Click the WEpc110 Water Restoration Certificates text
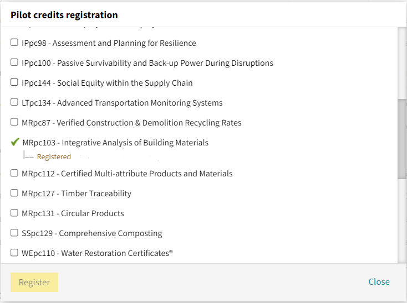Viewport: 407px width, 303px height. point(98,253)
